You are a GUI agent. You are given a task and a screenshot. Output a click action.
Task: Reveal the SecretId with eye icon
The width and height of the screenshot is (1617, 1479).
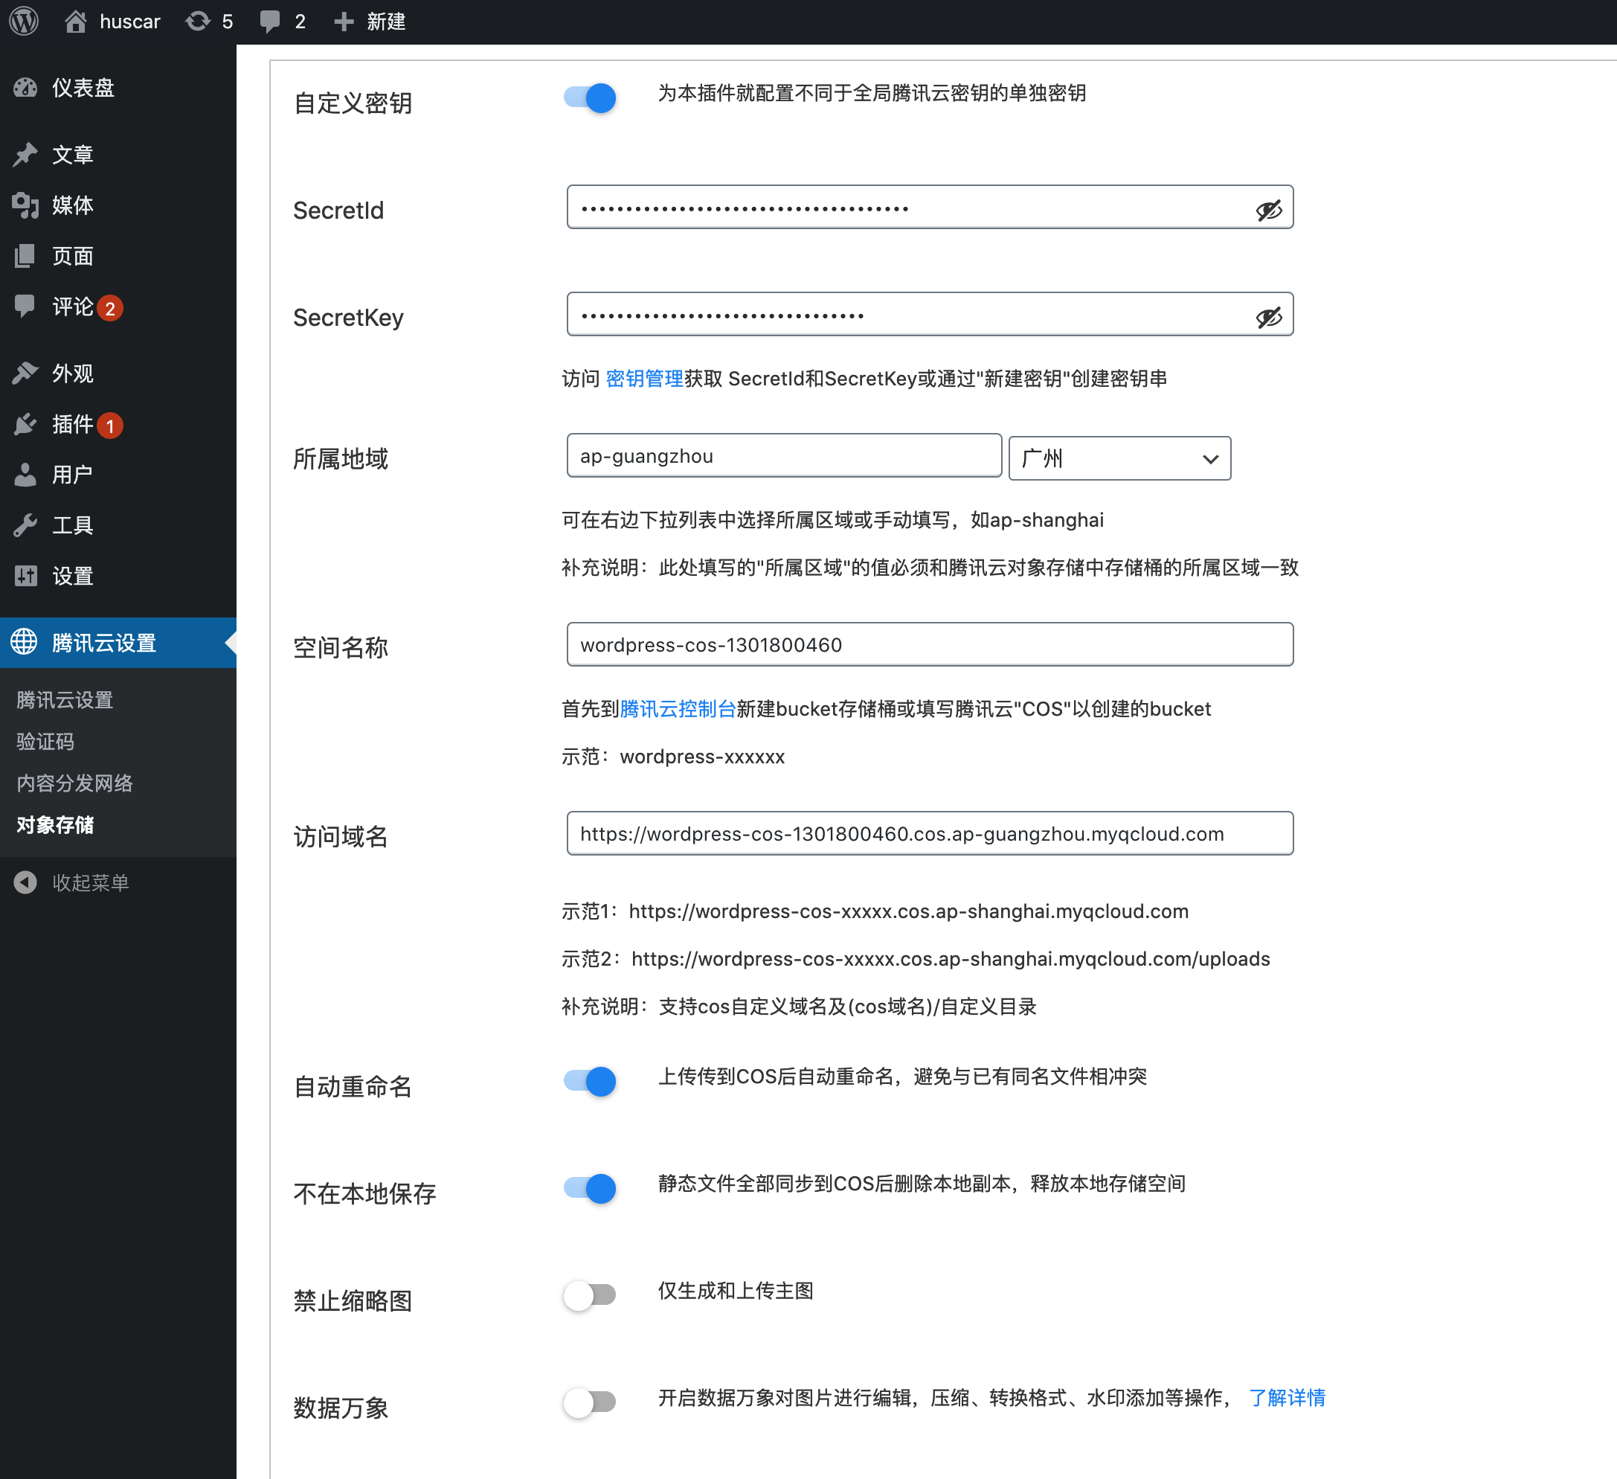coord(1268,209)
